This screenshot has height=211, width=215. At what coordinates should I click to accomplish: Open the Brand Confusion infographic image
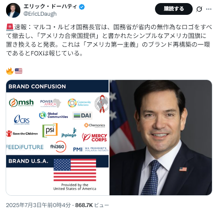pyautogui.click(x=57, y=138)
